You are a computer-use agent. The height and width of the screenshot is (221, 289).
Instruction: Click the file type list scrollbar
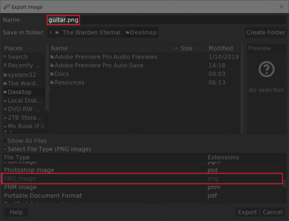point(284,183)
